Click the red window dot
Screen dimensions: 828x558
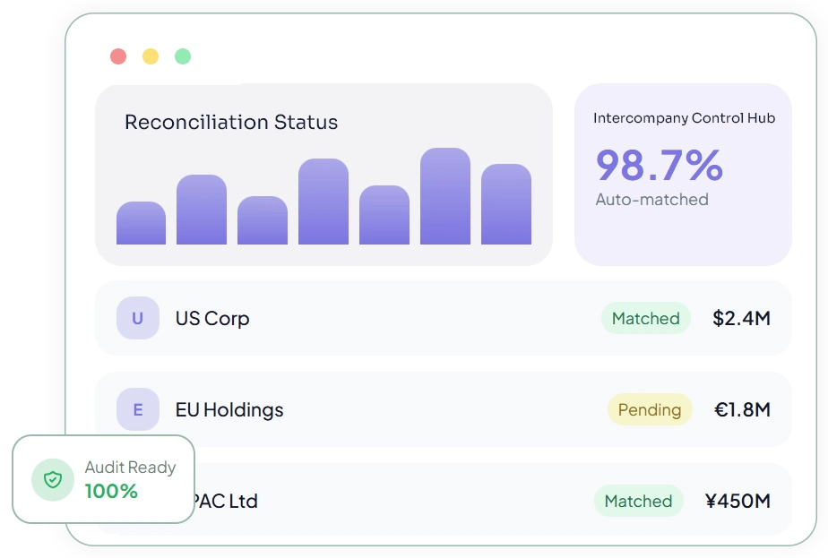point(118,56)
